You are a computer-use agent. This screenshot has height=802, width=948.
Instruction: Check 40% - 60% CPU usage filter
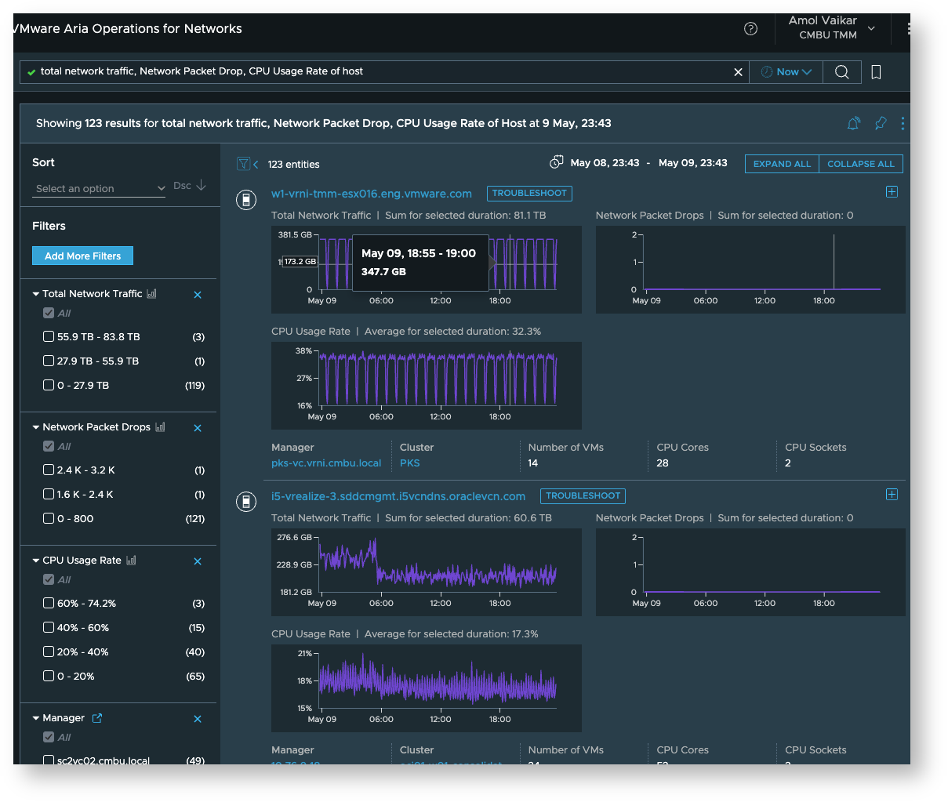coord(49,628)
